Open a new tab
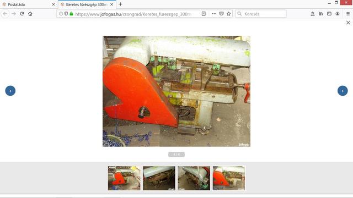Screen dimensions: 353x198 pyautogui.click(x=120, y=4)
